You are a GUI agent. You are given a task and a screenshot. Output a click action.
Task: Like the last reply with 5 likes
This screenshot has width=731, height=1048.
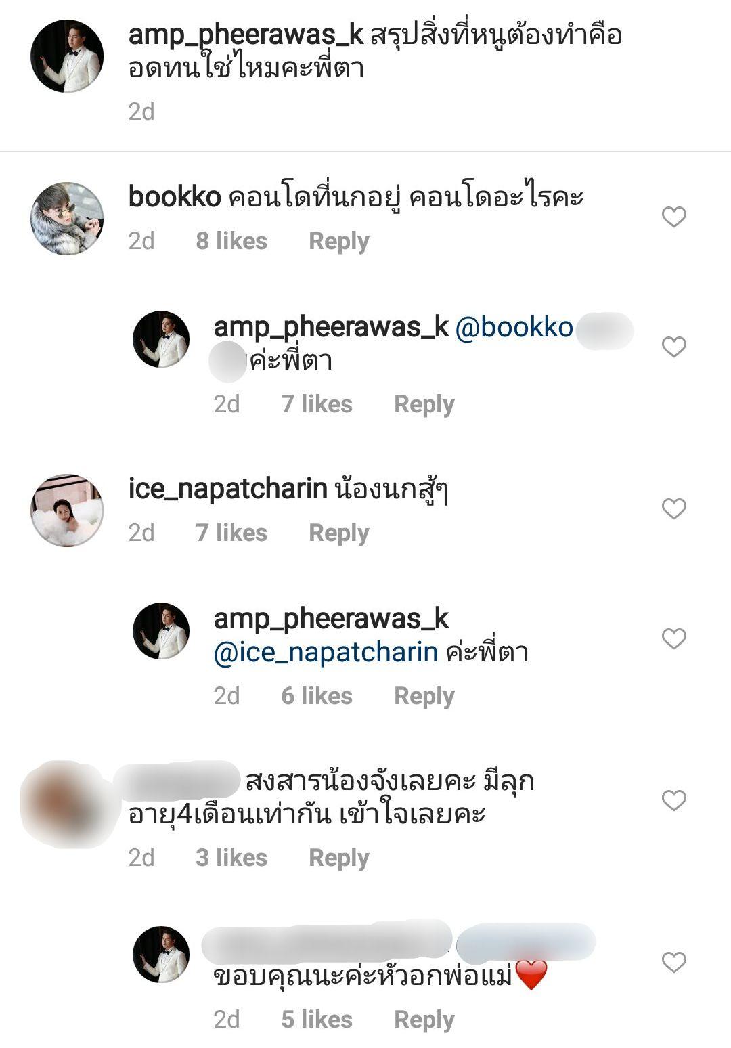tap(673, 962)
